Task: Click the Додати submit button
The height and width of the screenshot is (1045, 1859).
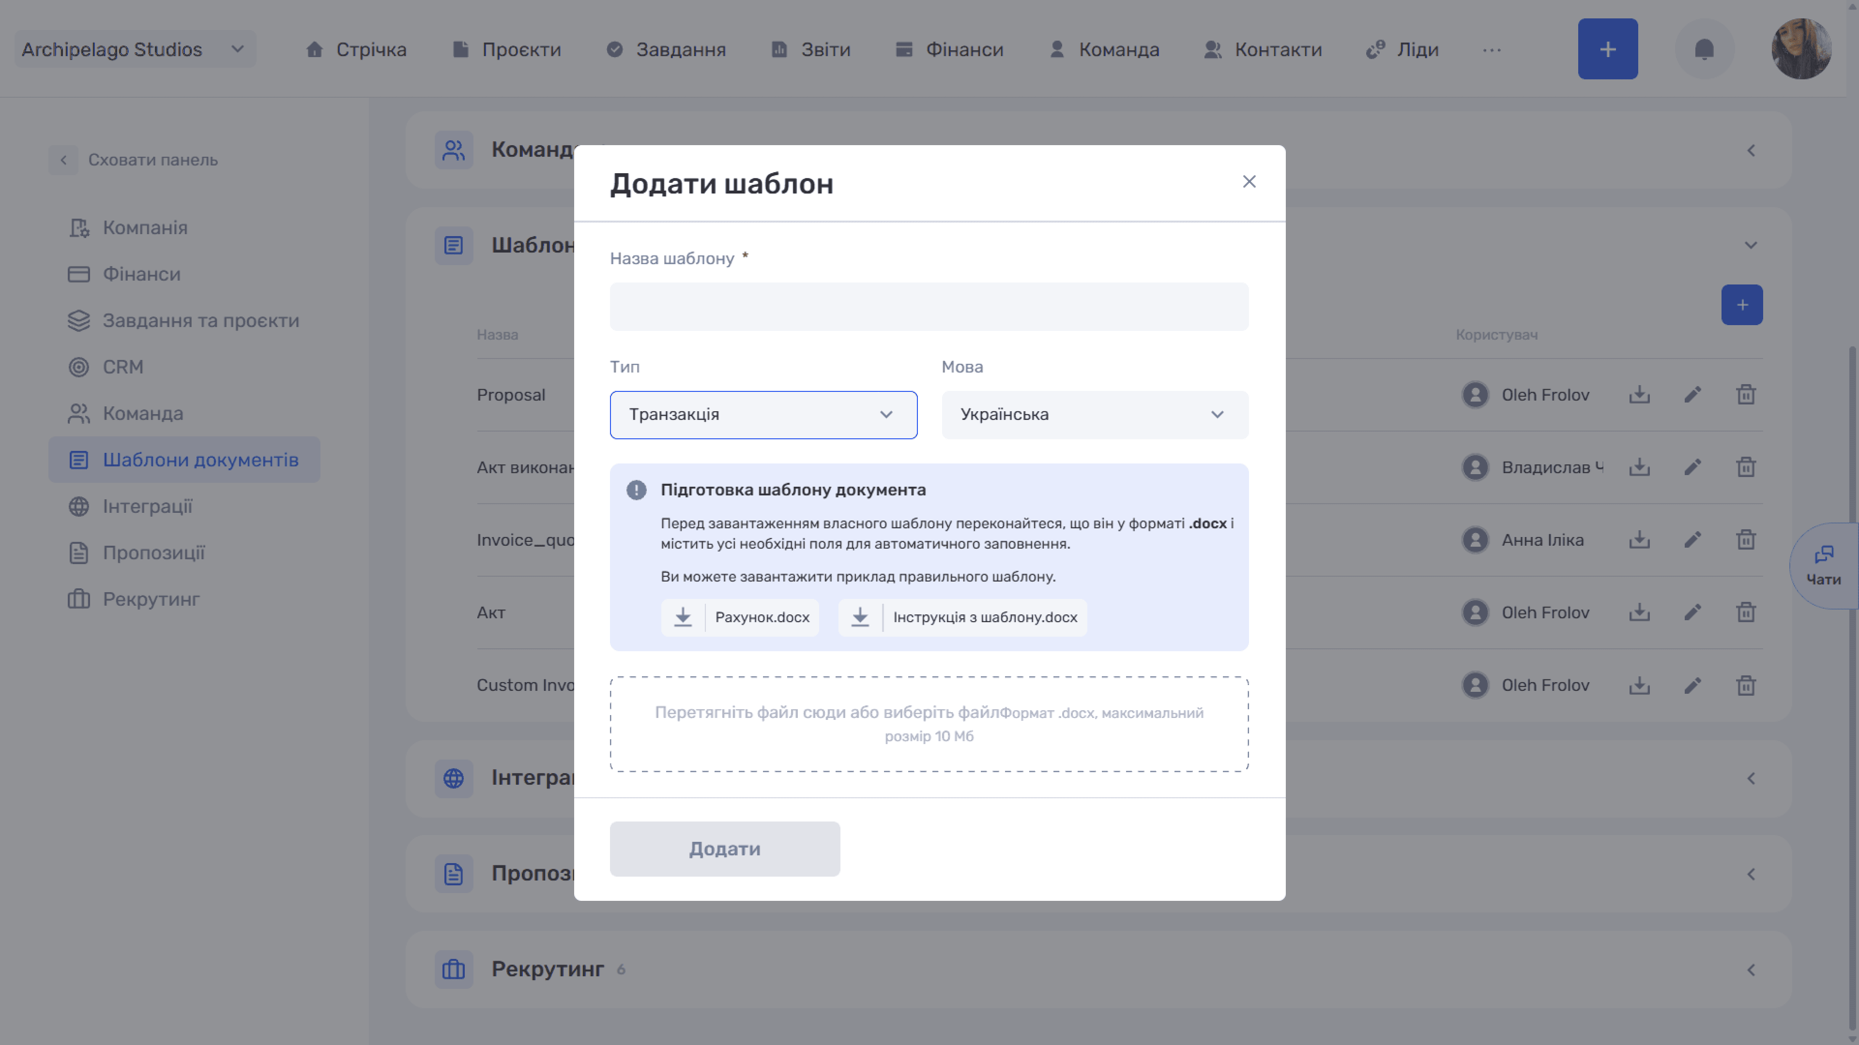Action: click(725, 849)
